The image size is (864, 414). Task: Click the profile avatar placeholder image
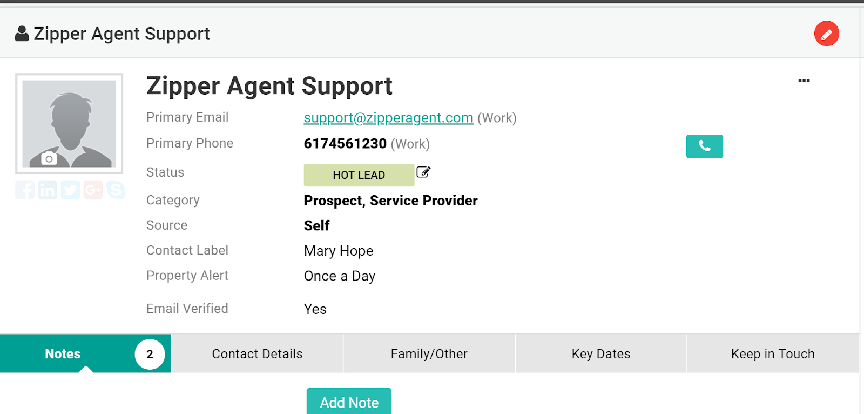tap(69, 123)
